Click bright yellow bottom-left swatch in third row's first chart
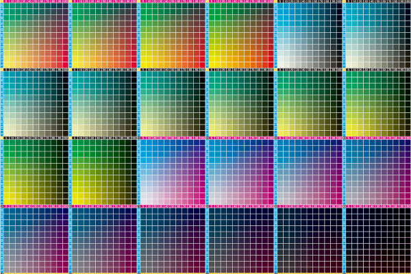Viewport: 411px width, 274px height. coord(9,201)
